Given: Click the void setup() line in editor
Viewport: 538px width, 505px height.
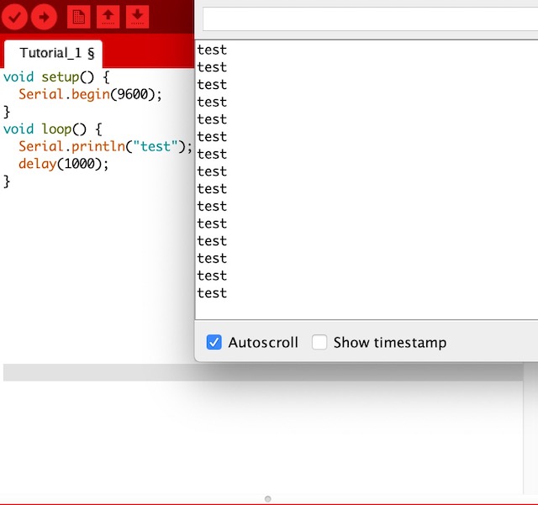Looking at the screenshot, I should 56,77.
